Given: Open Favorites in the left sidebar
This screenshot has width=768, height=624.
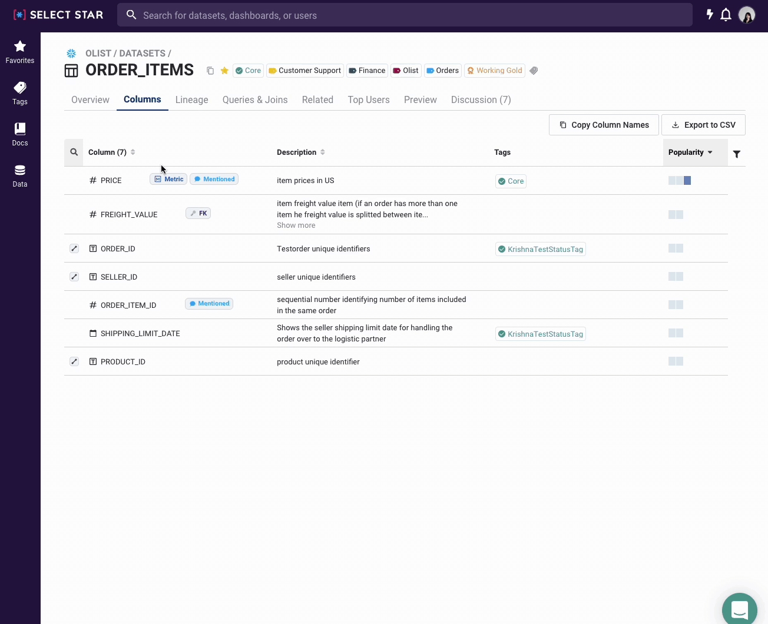Looking at the screenshot, I should click(x=20, y=52).
